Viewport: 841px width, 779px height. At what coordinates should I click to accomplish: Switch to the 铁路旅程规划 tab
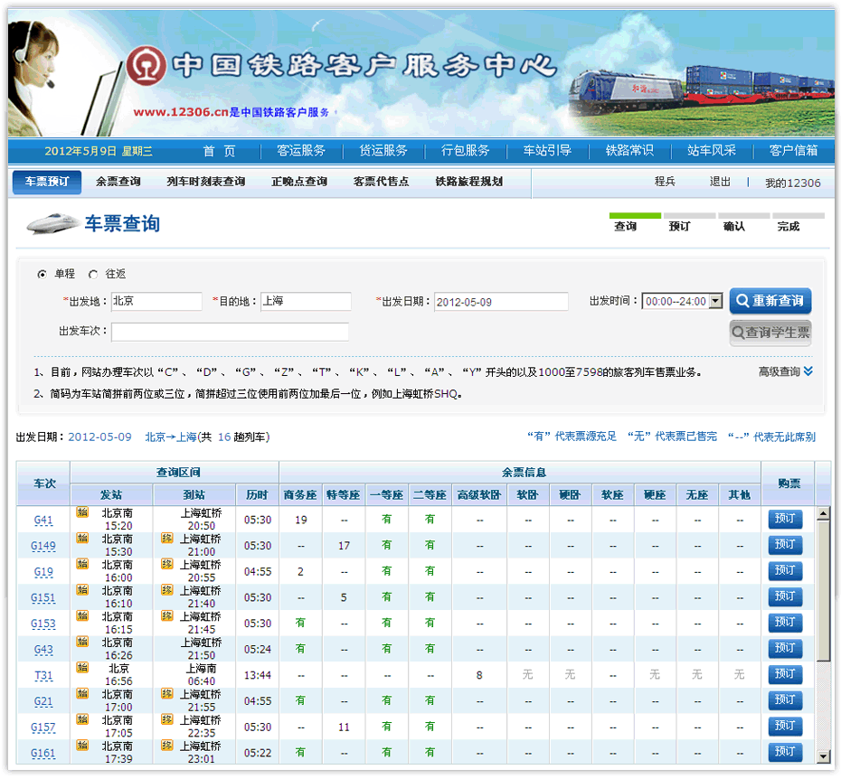click(x=468, y=182)
